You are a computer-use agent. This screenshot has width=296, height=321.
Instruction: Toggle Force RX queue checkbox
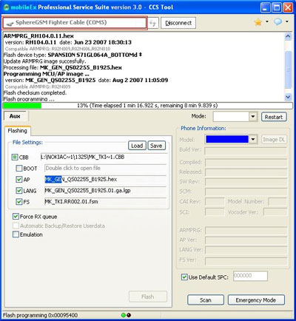pos(16,217)
